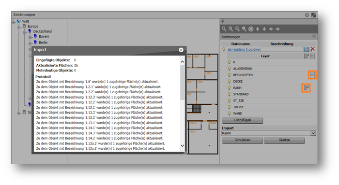The height and width of the screenshot is (185, 339).
Task: Click the room polygon icon in Layer header
Action: [307, 56]
